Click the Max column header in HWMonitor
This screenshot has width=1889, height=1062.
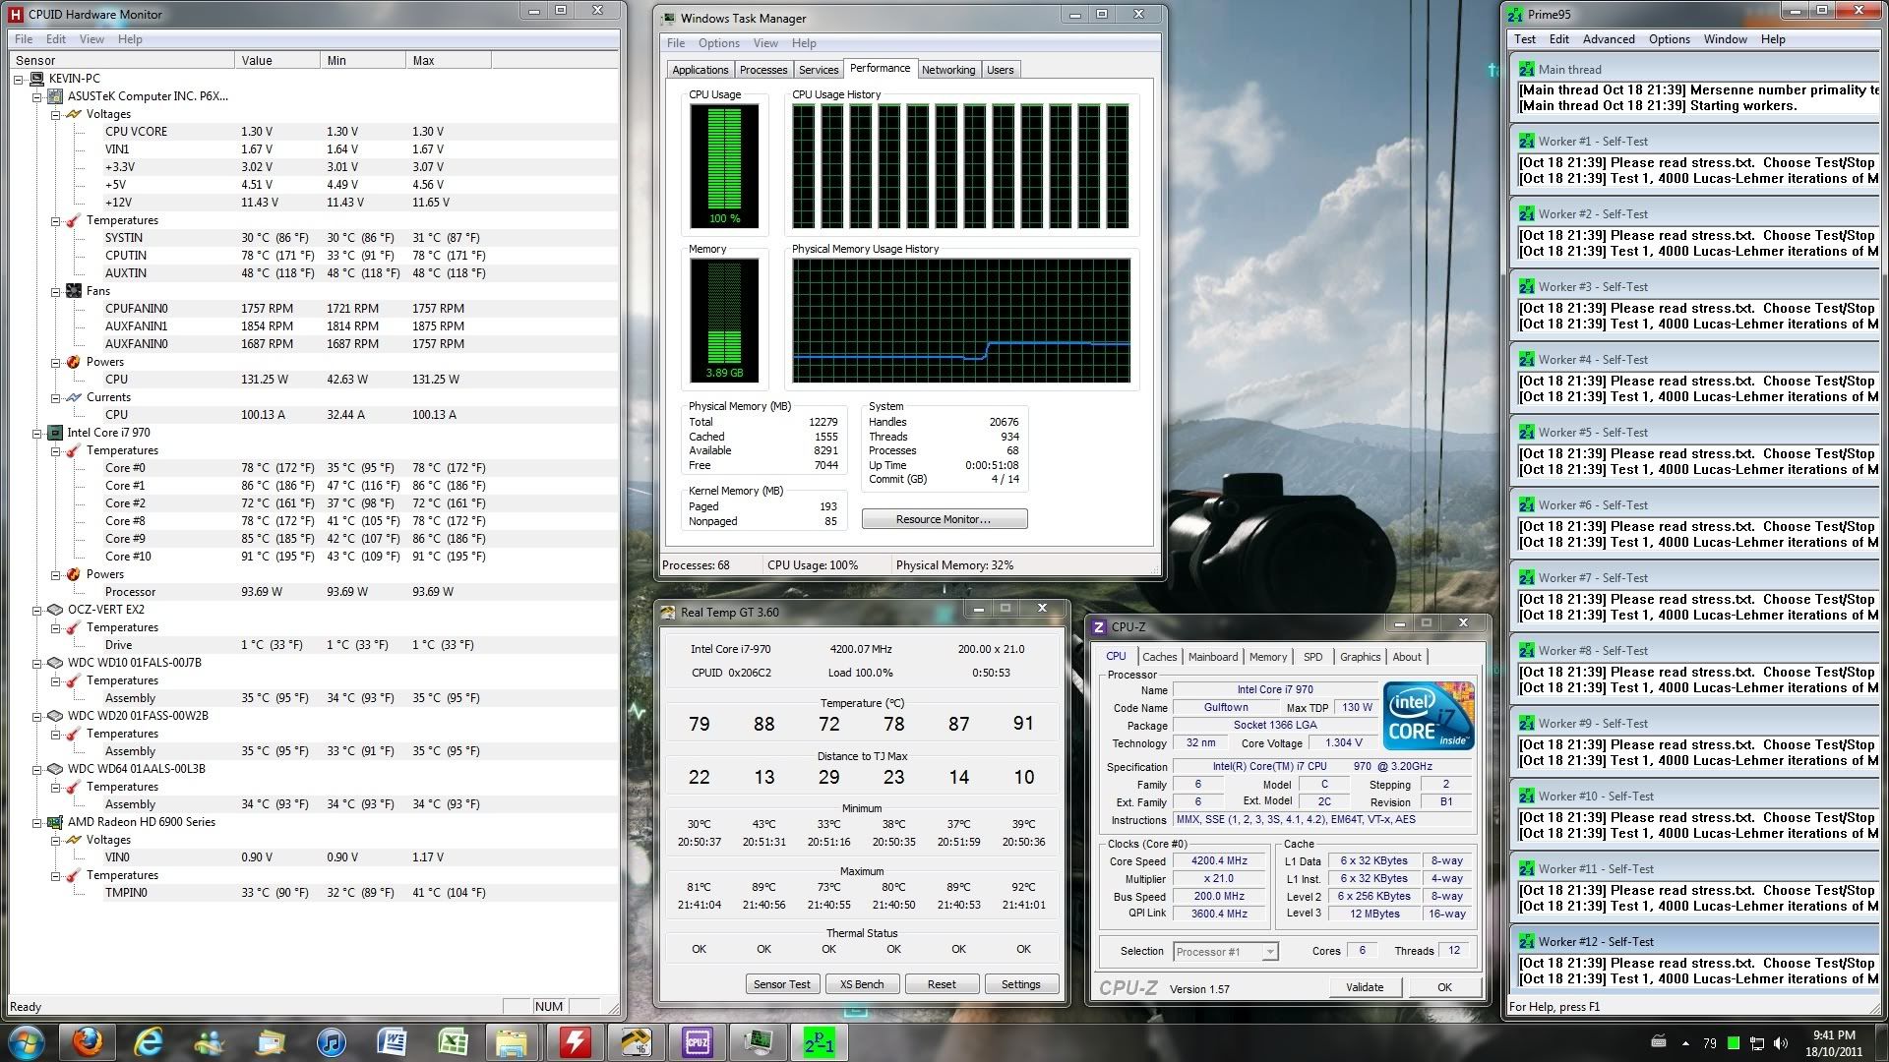click(448, 61)
